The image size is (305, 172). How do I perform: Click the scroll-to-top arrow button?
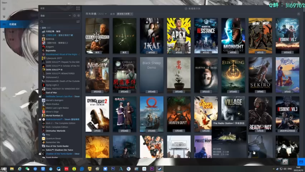point(299,14)
